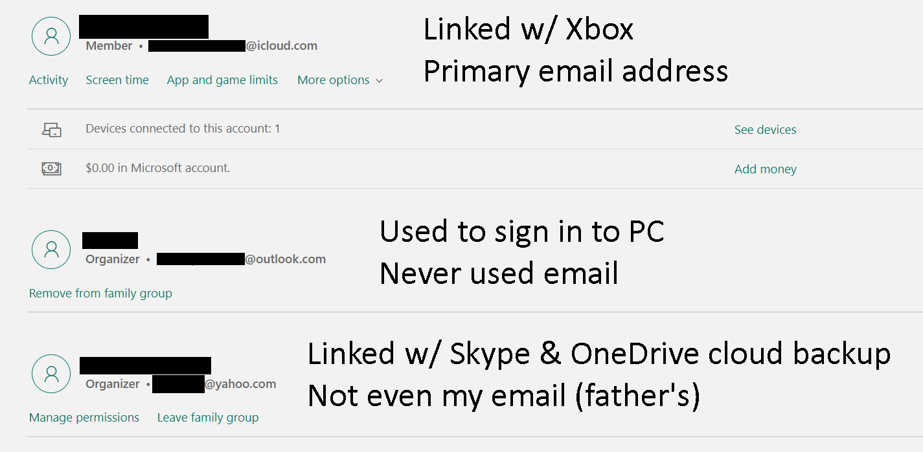Click the yahoo Organizer's profile avatar icon
The width and height of the screenshot is (923, 452).
click(51, 374)
